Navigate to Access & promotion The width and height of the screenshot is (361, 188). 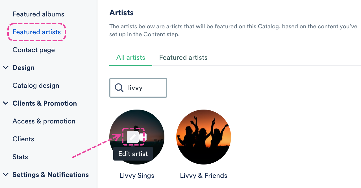[44, 121]
